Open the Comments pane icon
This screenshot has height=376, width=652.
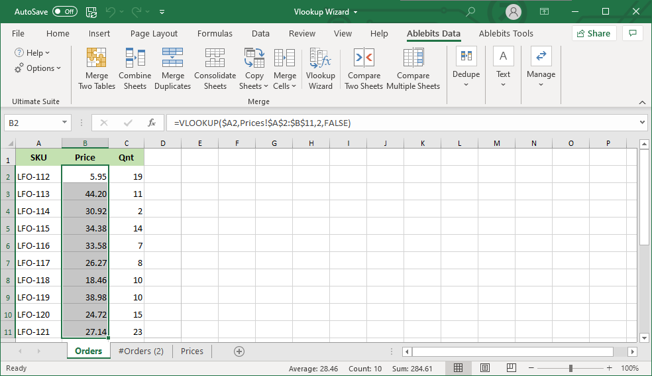(x=633, y=33)
